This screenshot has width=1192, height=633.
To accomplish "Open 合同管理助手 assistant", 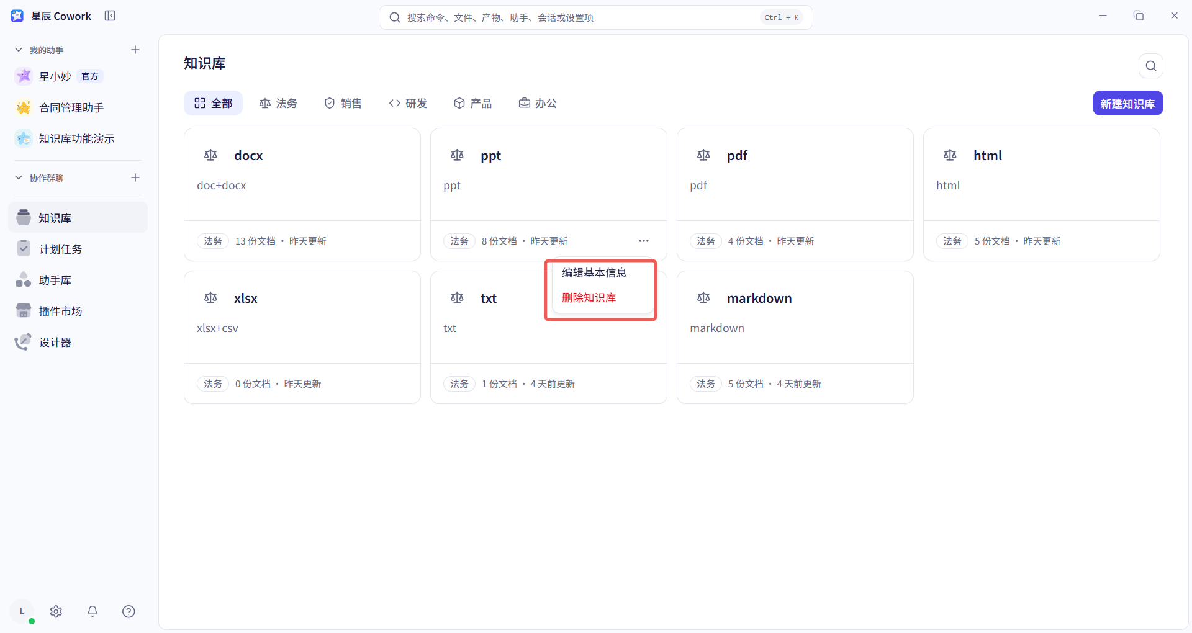I will [78, 107].
